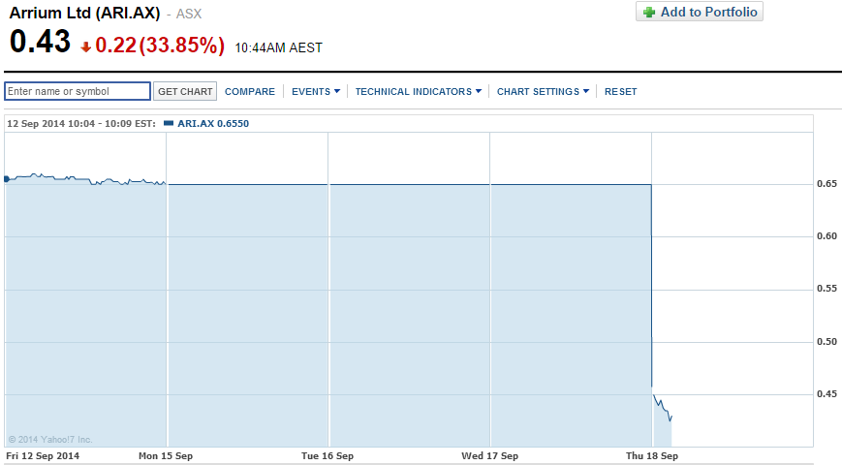Screen dimensions: 842x465
Task: Click the Arrium Ltd (ARI.AX) title
Action: 84,14
